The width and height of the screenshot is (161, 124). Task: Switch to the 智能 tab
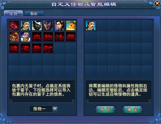point(34,13)
